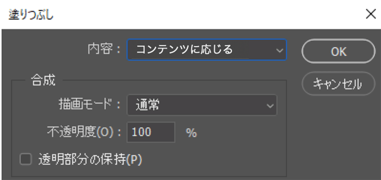Click inside the 不透明度 field showing 100

coord(151,132)
